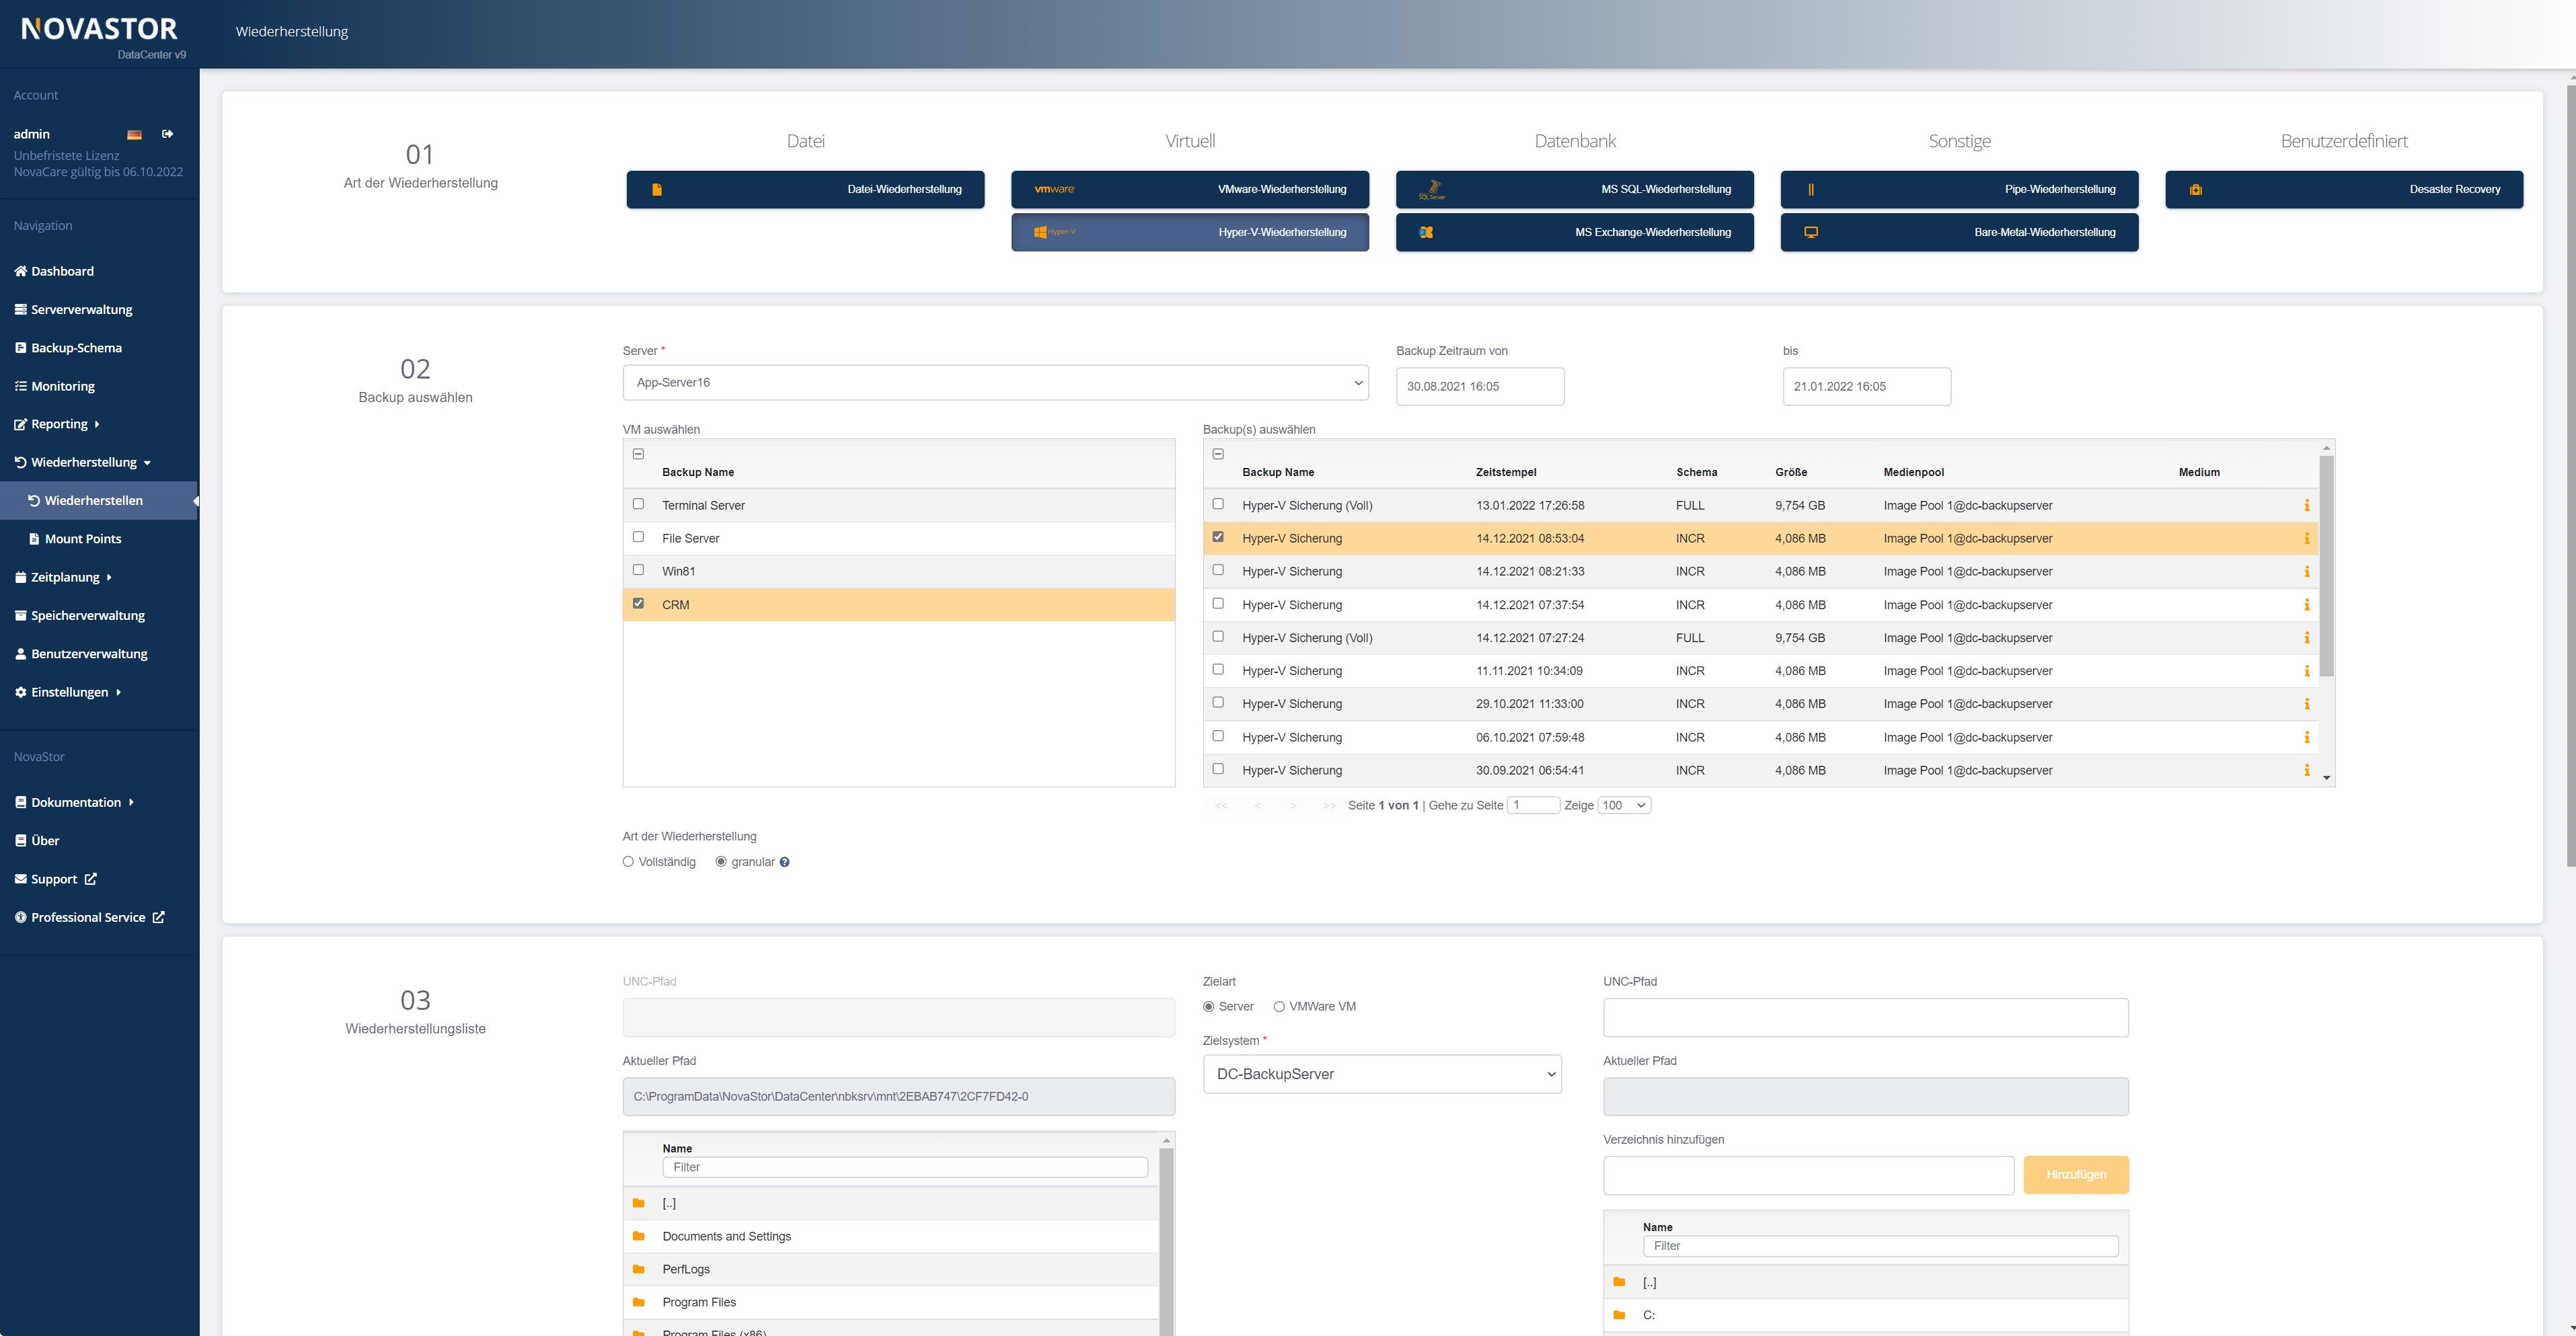Image resolution: width=2576 pixels, height=1336 pixels.
Task: Choose VMWare VM as Zielart
Action: (1279, 1007)
